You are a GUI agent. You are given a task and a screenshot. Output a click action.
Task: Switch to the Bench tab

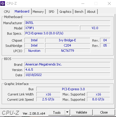tap(79, 12)
